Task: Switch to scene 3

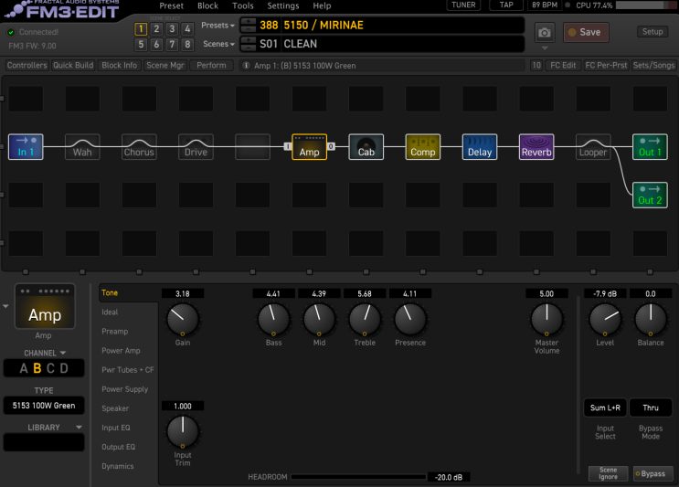Action: click(x=172, y=29)
